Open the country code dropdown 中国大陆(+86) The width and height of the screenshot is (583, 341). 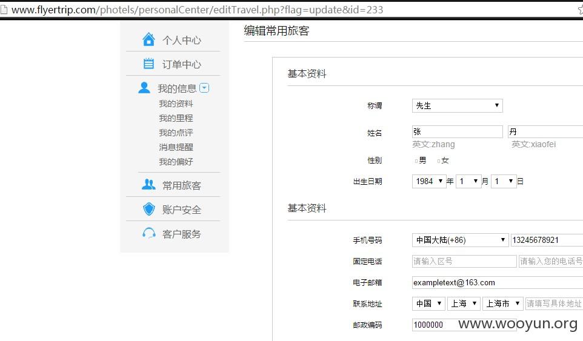pos(460,240)
